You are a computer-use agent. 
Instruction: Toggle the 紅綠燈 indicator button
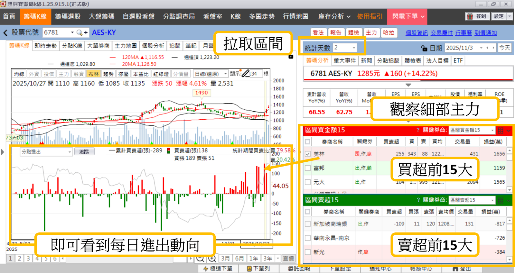[x=161, y=74]
